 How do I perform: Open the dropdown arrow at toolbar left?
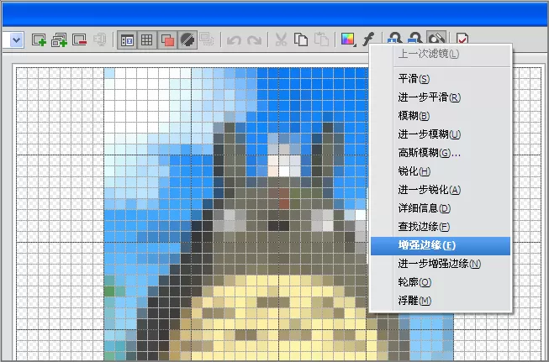(17, 39)
